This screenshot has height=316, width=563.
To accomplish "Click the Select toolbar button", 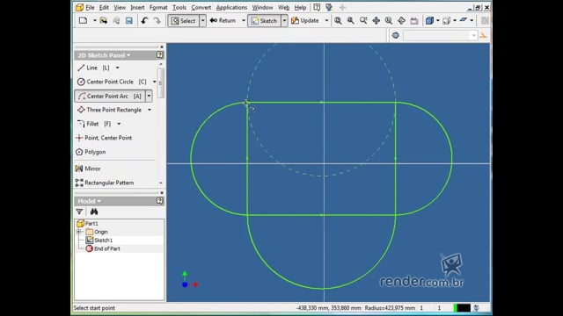I will tap(183, 21).
